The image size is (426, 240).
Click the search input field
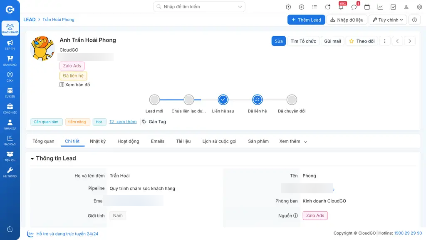(199, 7)
